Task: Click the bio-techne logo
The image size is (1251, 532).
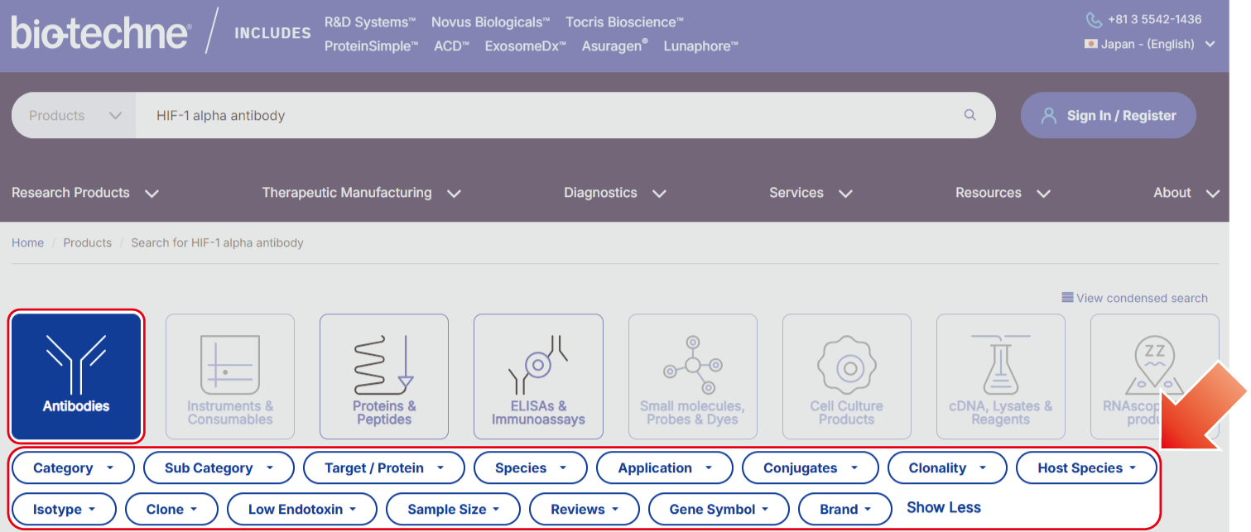Action: [x=101, y=33]
